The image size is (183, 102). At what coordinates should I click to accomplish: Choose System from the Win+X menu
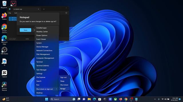pos(47,43)
